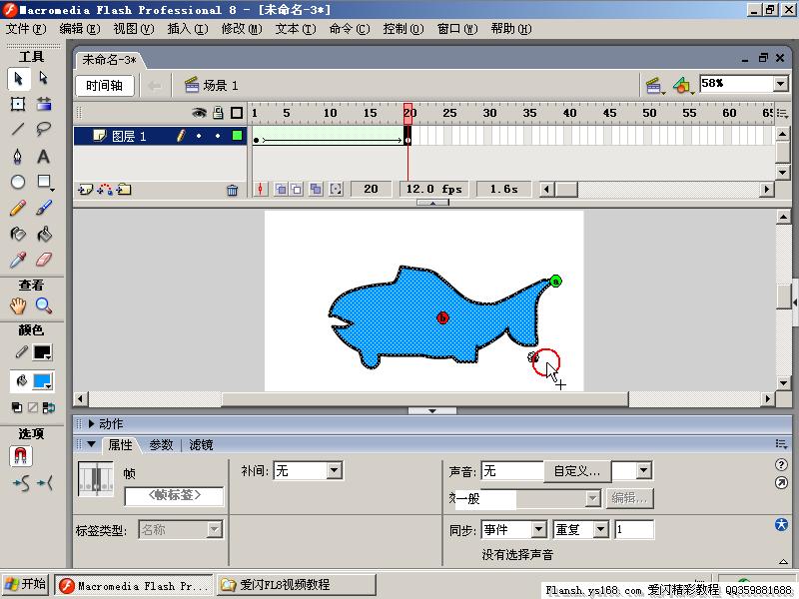Open the 文件(F) menu
Viewport: 799px width, 599px height.
[x=26, y=29]
